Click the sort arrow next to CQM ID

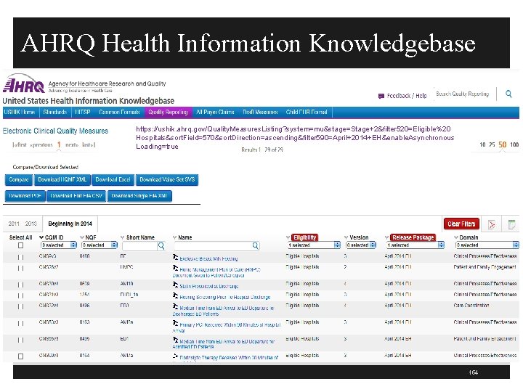click(x=41, y=237)
